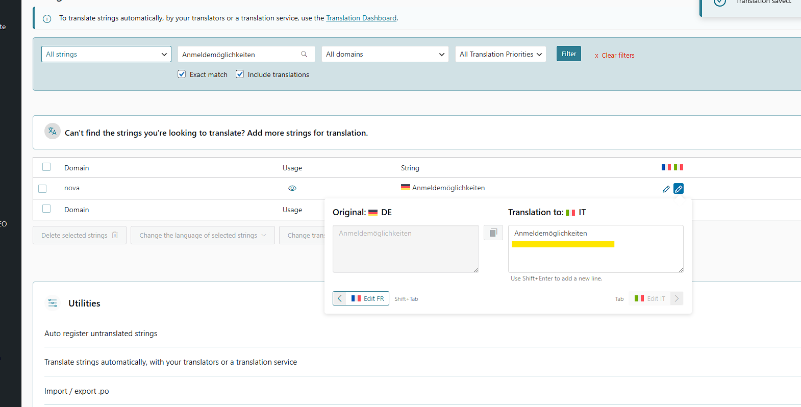801x407 pixels.
Task: Click the French translation pencil icon for Anmeldemöglichkeiten
Action: coord(666,189)
